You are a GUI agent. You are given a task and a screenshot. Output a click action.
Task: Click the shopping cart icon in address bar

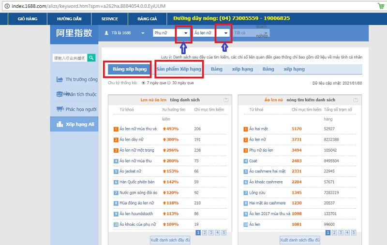coord(381,6)
